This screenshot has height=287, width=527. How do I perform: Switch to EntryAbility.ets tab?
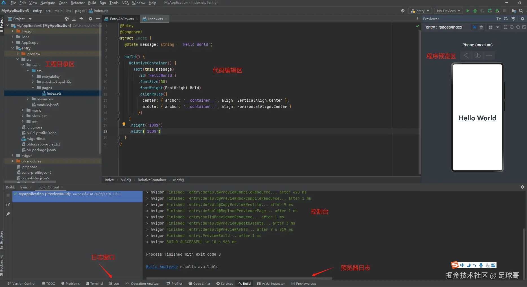click(122, 19)
